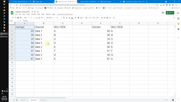181x102 pixels.
Task: Format selection as currency
Action: [31, 18]
